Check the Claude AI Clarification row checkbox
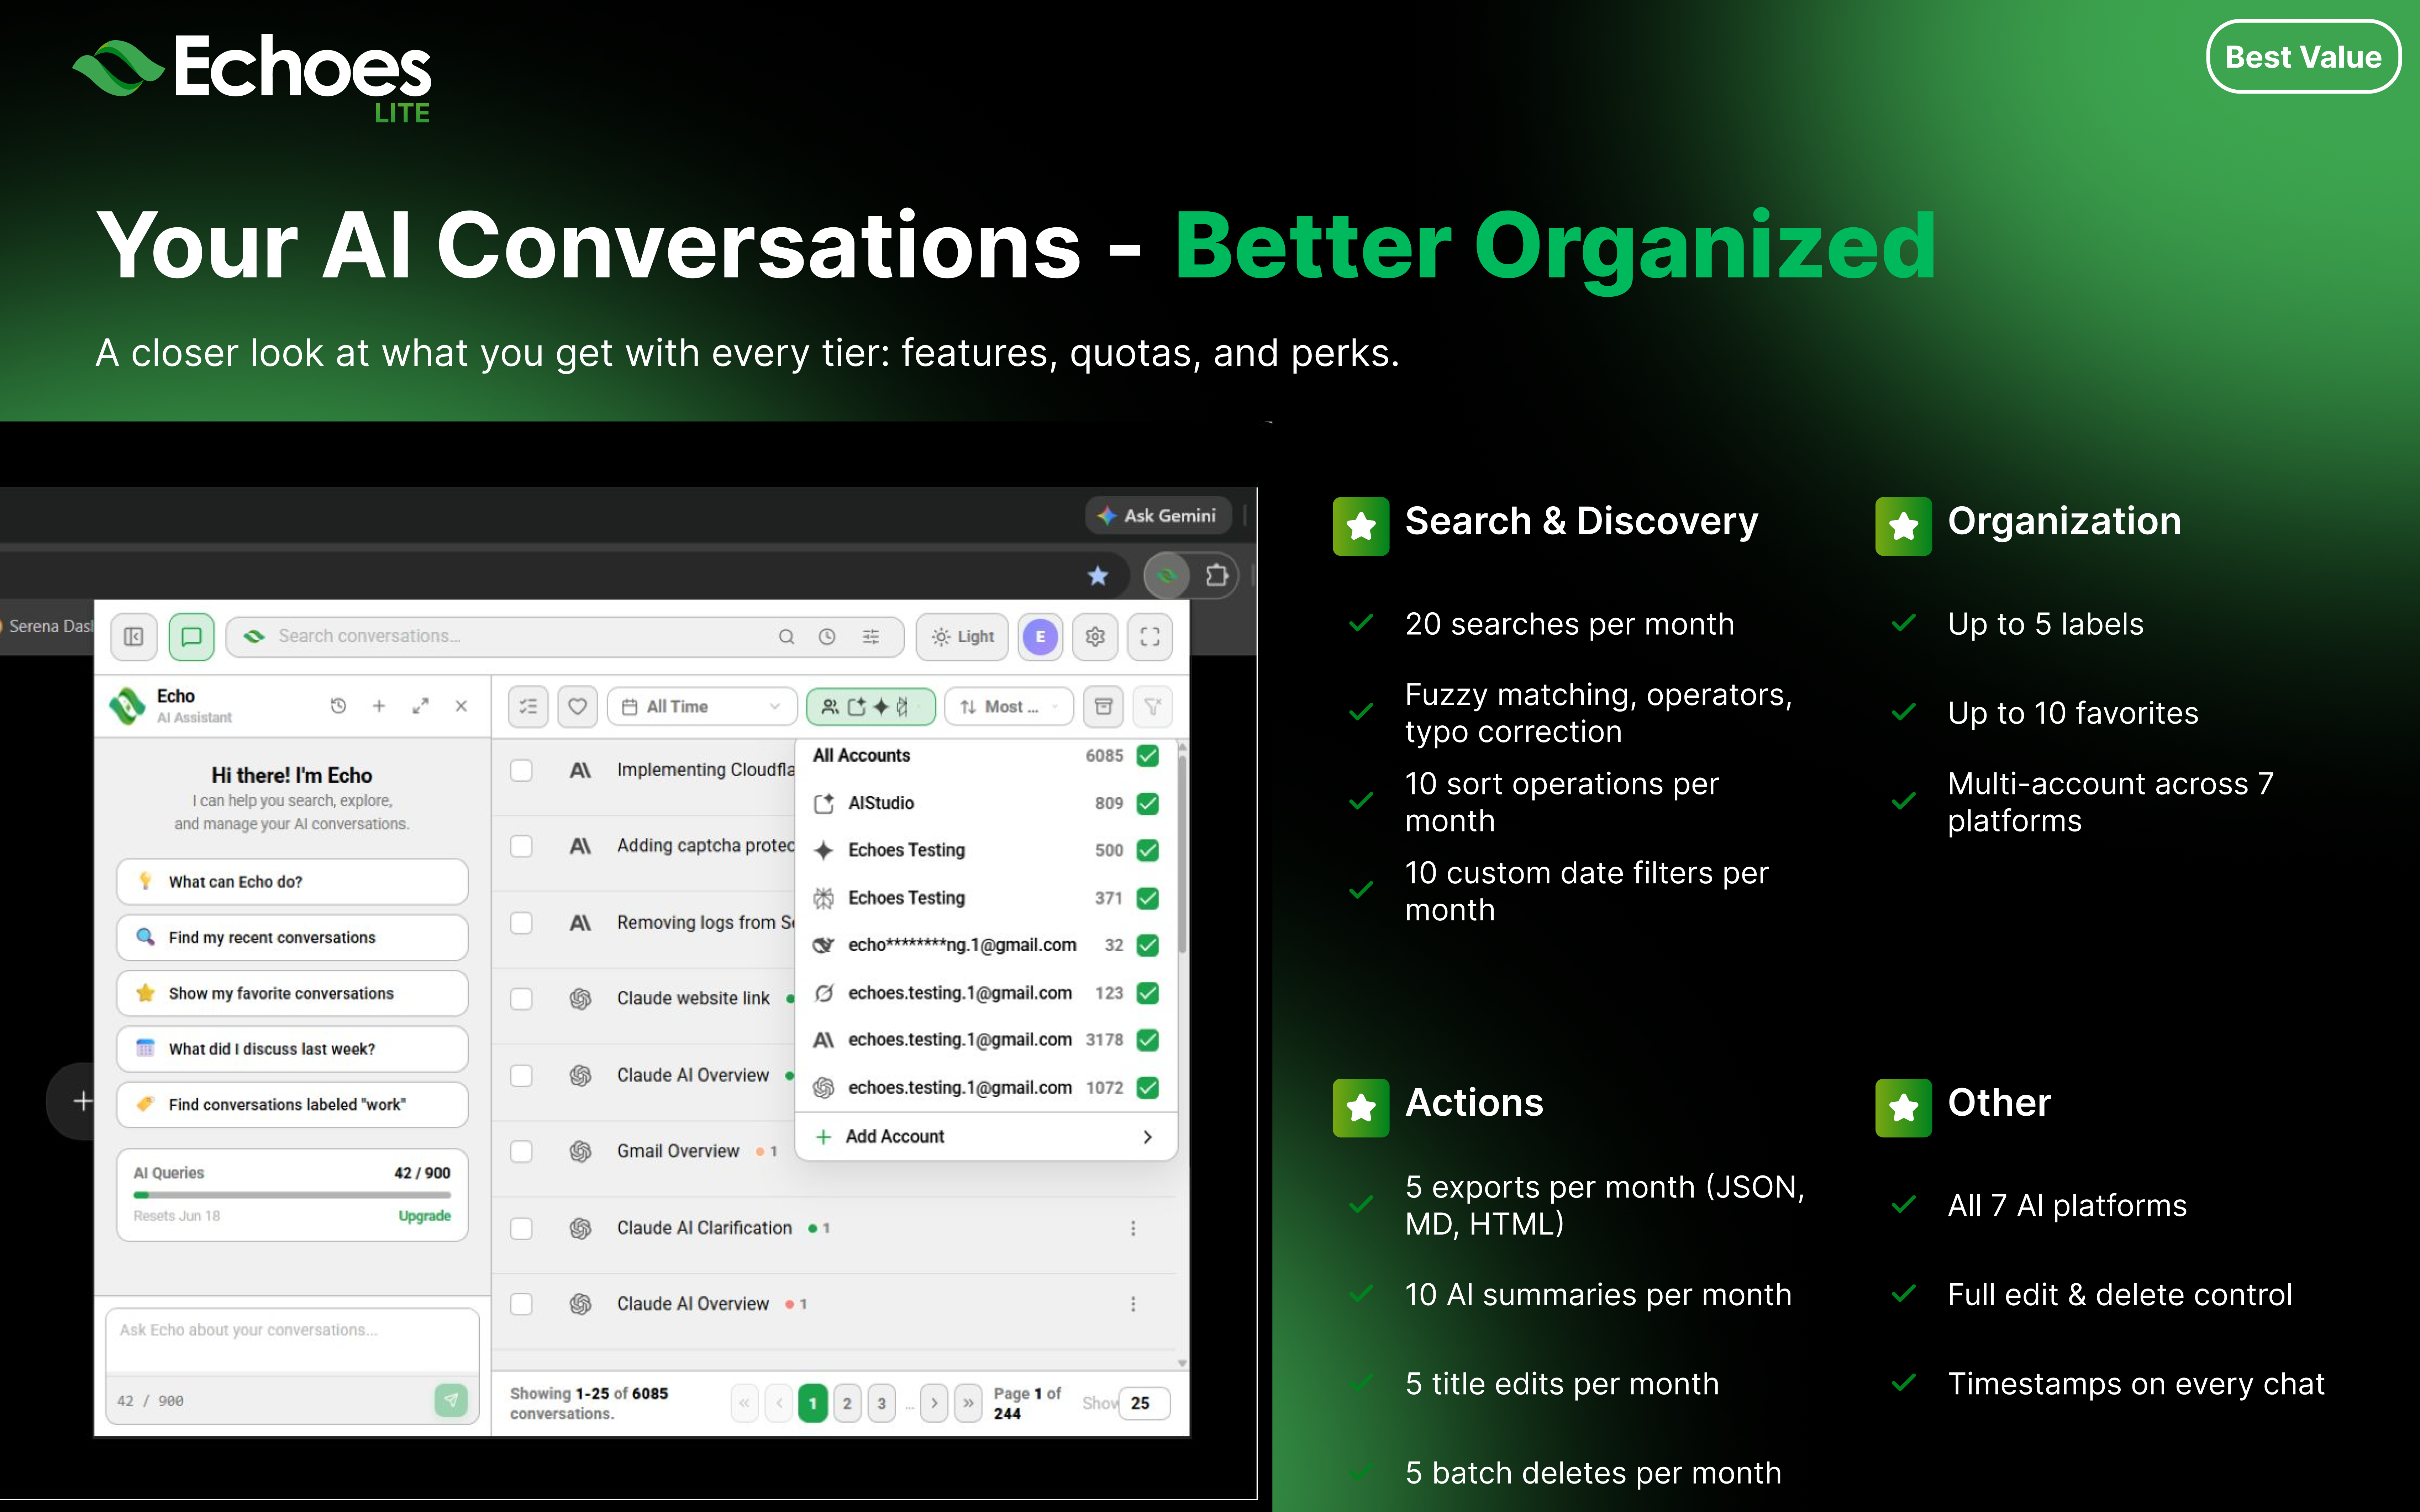 pyautogui.click(x=521, y=1228)
